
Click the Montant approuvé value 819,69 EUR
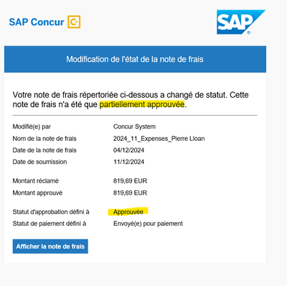(x=130, y=193)
